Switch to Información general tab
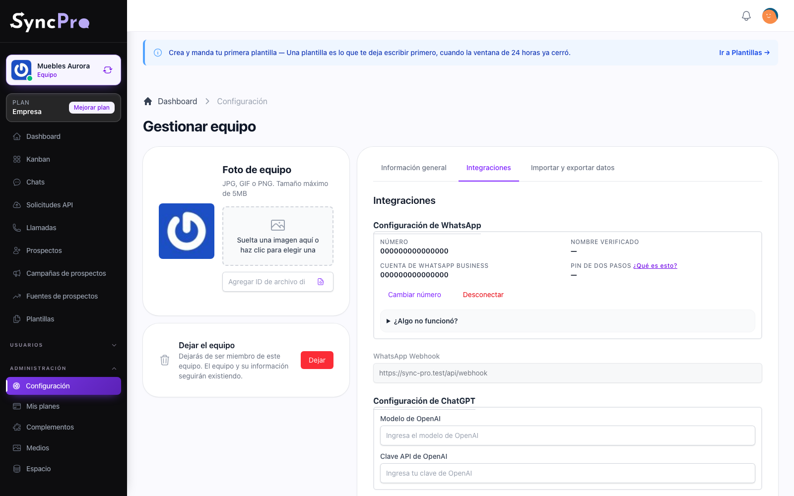This screenshot has height=496, width=794. [x=414, y=168]
